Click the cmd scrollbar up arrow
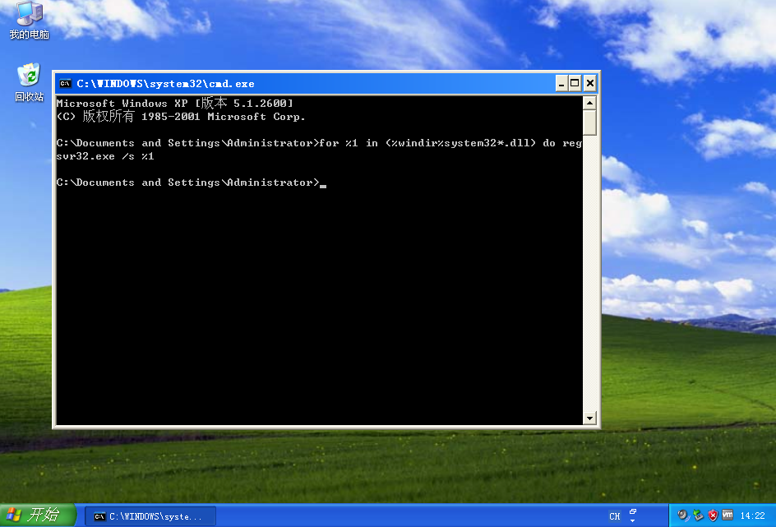Image resolution: width=776 pixels, height=527 pixels. click(589, 103)
